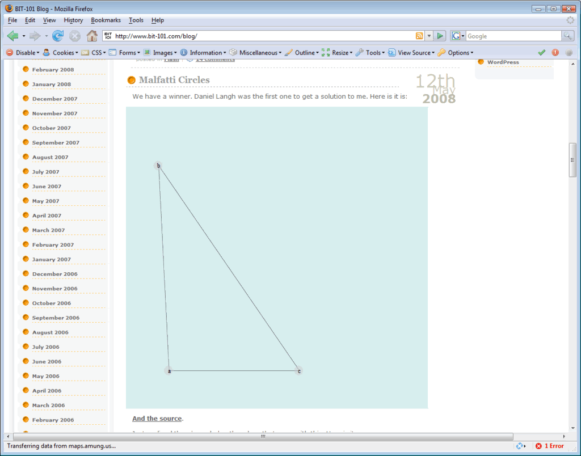
Task: Open the History menu
Action: [x=73, y=20]
